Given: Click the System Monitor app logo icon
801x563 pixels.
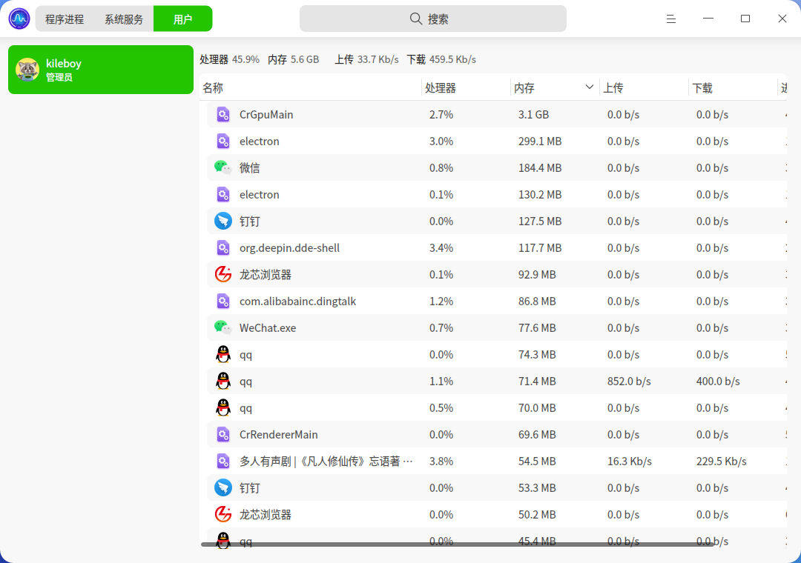Looking at the screenshot, I should click(19, 19).
